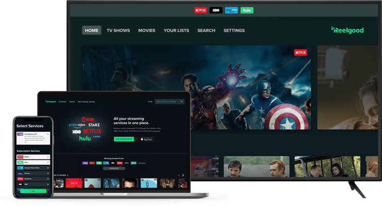Click the Hulu logo in TV top bar
The height and width of the screenshot is (206, 382).
(x=247, y=10)
